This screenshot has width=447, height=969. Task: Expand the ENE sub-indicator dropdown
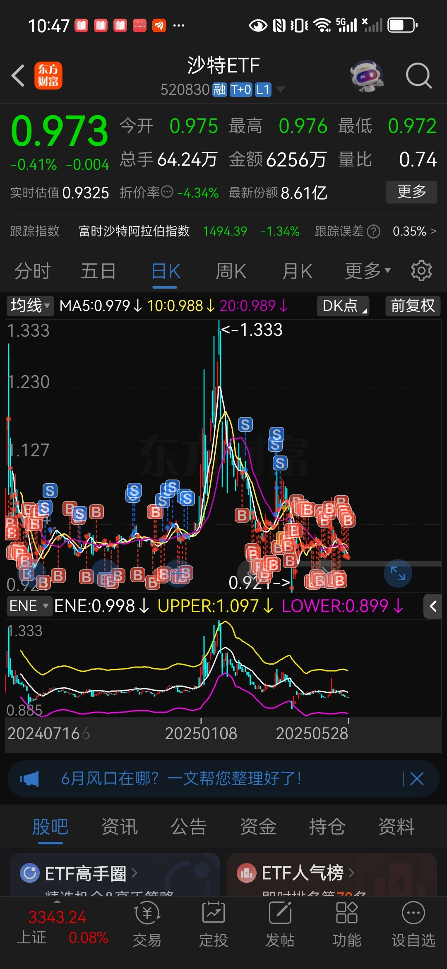click(x=29, y=606)
